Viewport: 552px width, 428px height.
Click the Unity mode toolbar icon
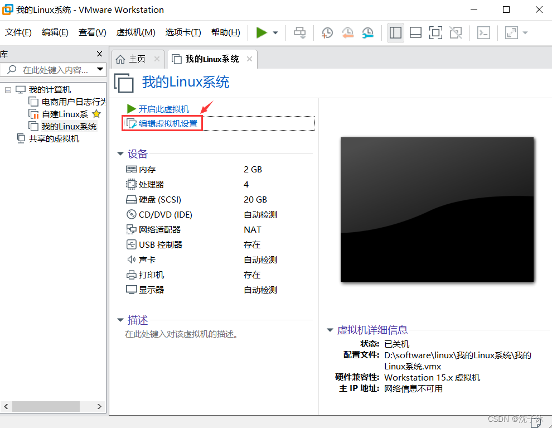(x=456, y=33)
